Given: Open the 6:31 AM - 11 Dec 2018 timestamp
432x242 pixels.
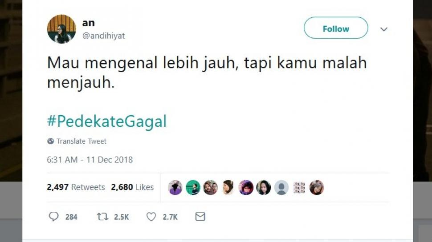Looking at the screenshot, I should [90, 160].
